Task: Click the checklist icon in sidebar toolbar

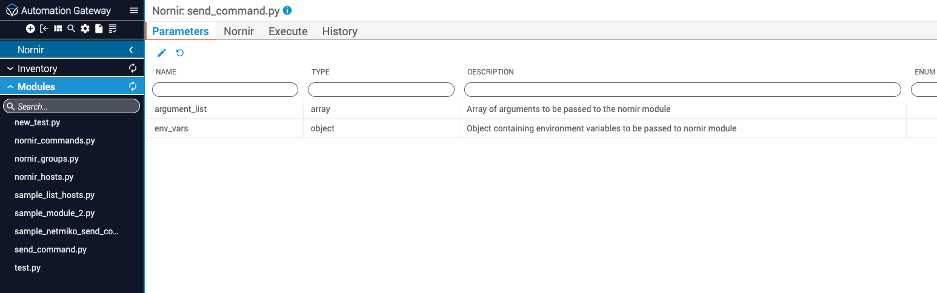Action: 113,28
